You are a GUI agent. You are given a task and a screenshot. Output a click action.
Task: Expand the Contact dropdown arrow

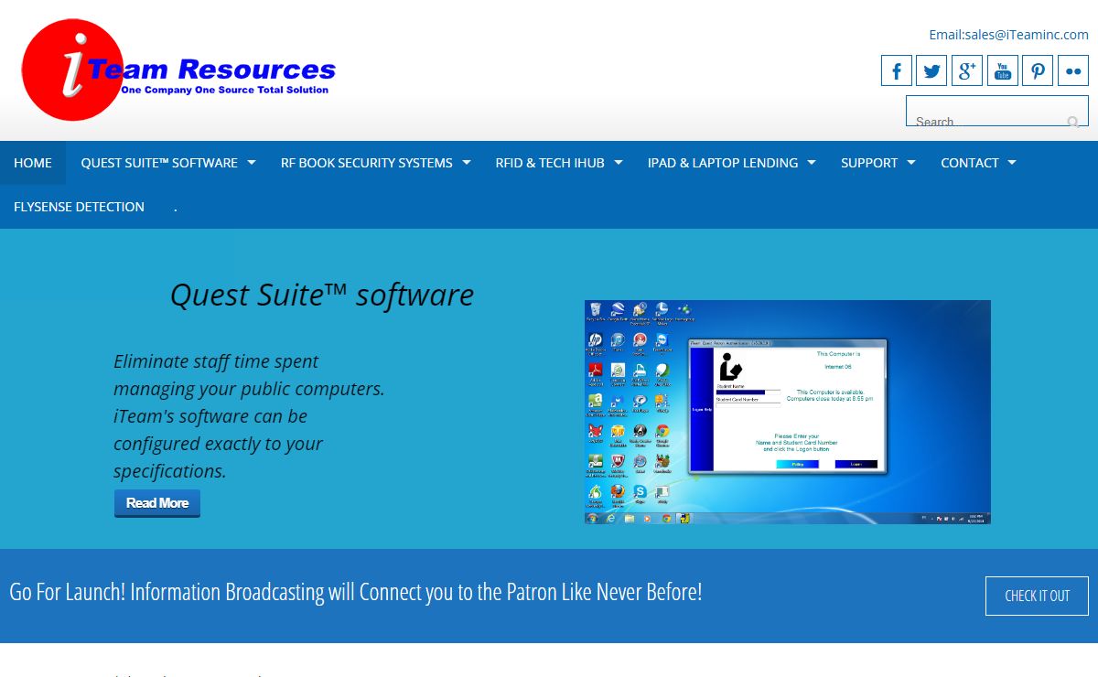[x=1012, y=163]
